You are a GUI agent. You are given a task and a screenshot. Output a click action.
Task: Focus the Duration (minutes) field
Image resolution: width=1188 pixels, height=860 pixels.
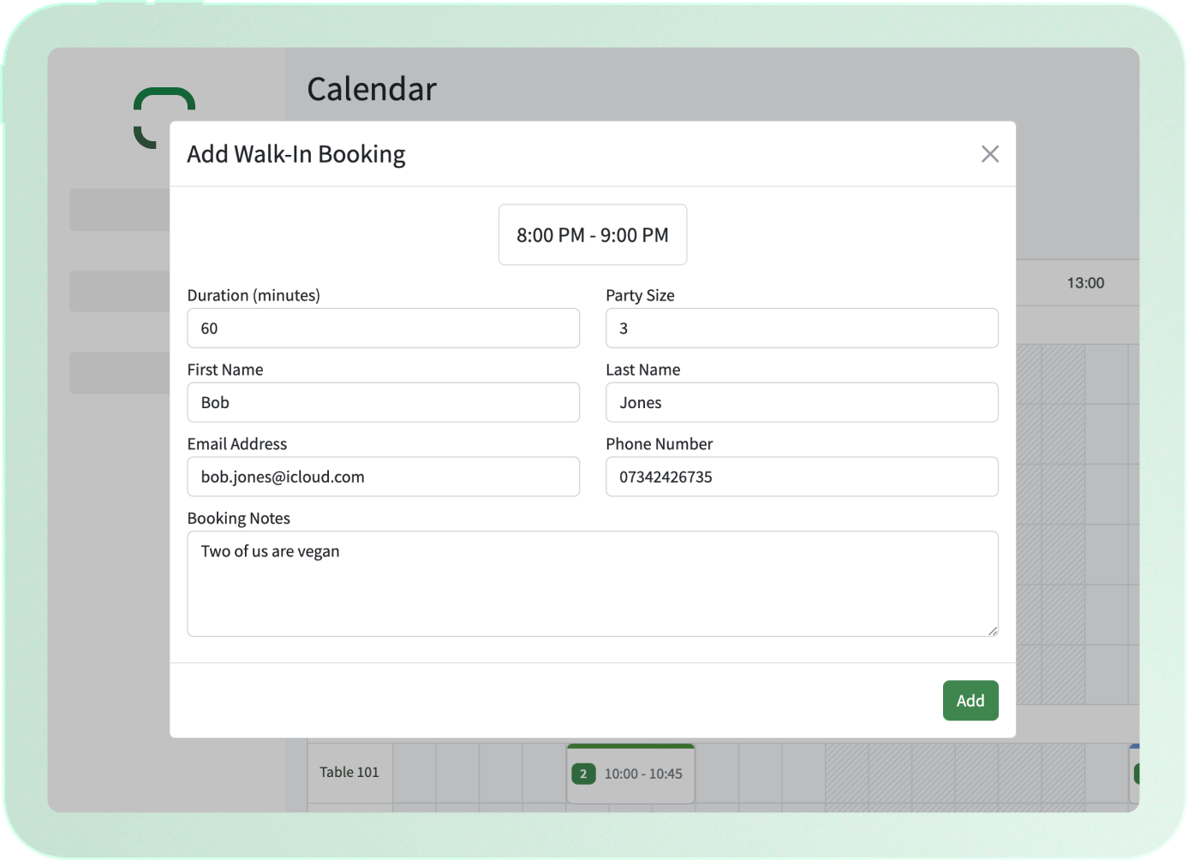click(x=383, y=328)
